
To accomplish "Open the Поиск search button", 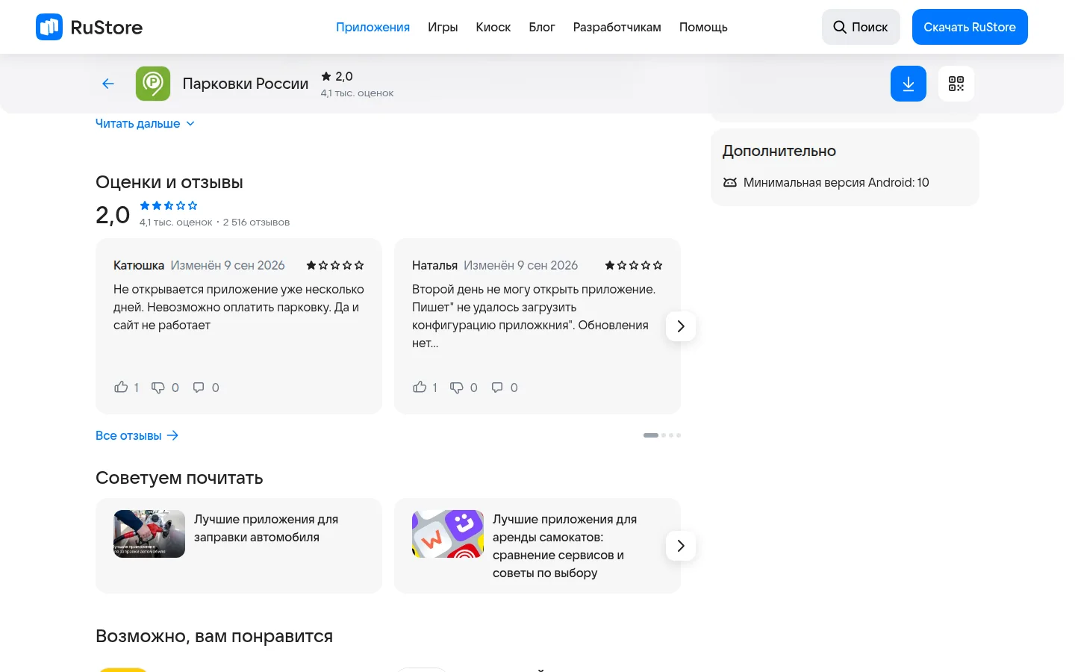I will pos(861,27).
